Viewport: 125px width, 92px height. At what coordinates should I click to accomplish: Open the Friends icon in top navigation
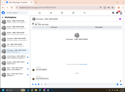(x=51, y=13)
